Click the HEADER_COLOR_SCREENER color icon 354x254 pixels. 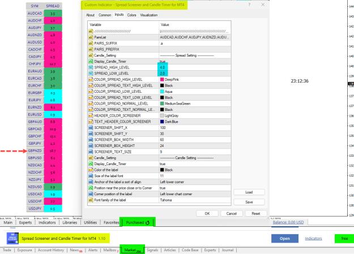point(91,115)
